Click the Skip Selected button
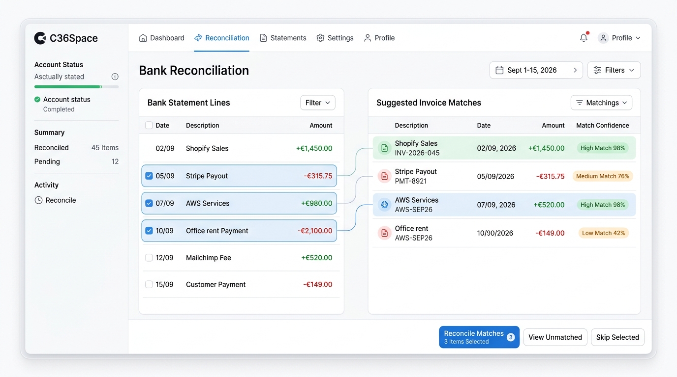This screenshot has width=677, height=377. [x=617, y=337]
